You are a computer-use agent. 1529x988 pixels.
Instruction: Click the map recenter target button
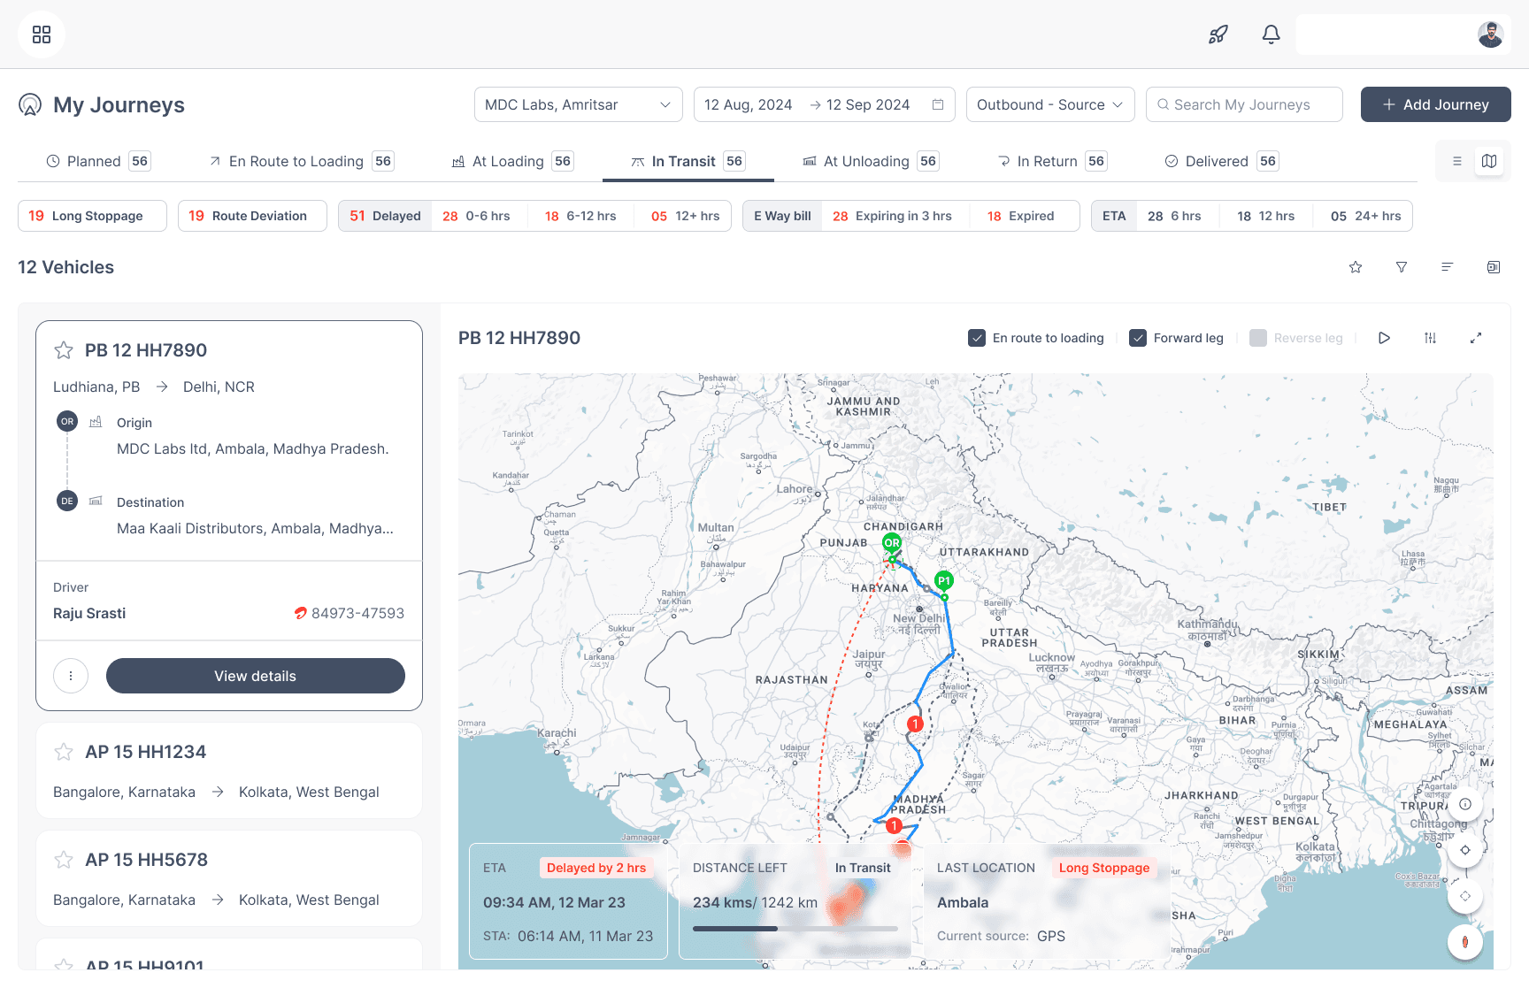click(1465, 850)
